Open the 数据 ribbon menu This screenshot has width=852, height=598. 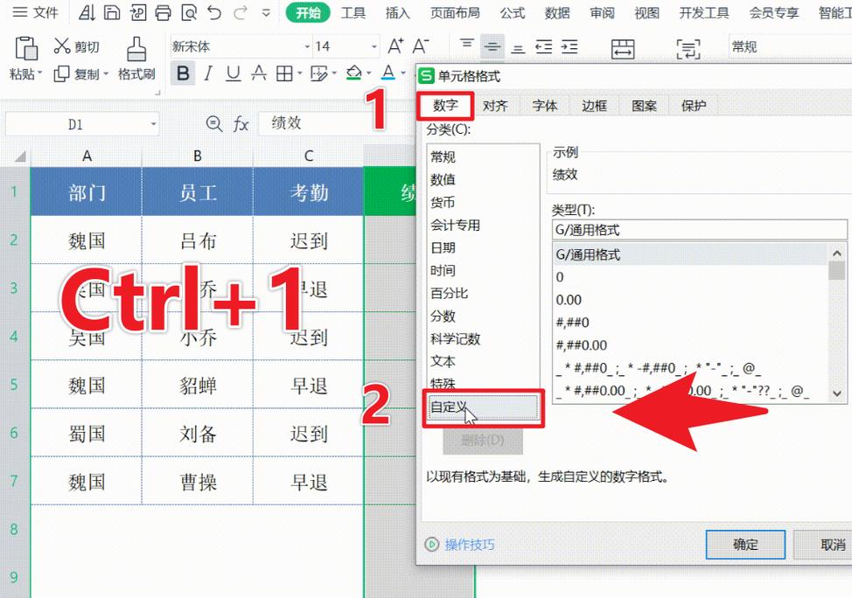(557, 13)
